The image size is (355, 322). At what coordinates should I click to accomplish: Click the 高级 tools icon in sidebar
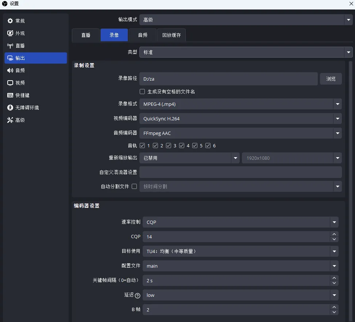point(10,120)
